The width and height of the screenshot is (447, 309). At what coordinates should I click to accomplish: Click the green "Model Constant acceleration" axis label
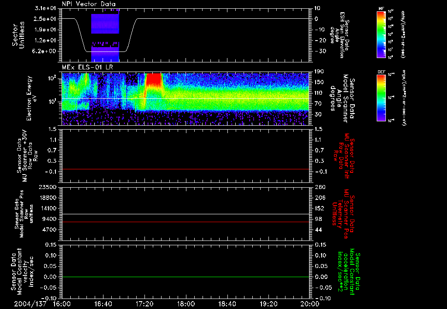pos(349,272)
